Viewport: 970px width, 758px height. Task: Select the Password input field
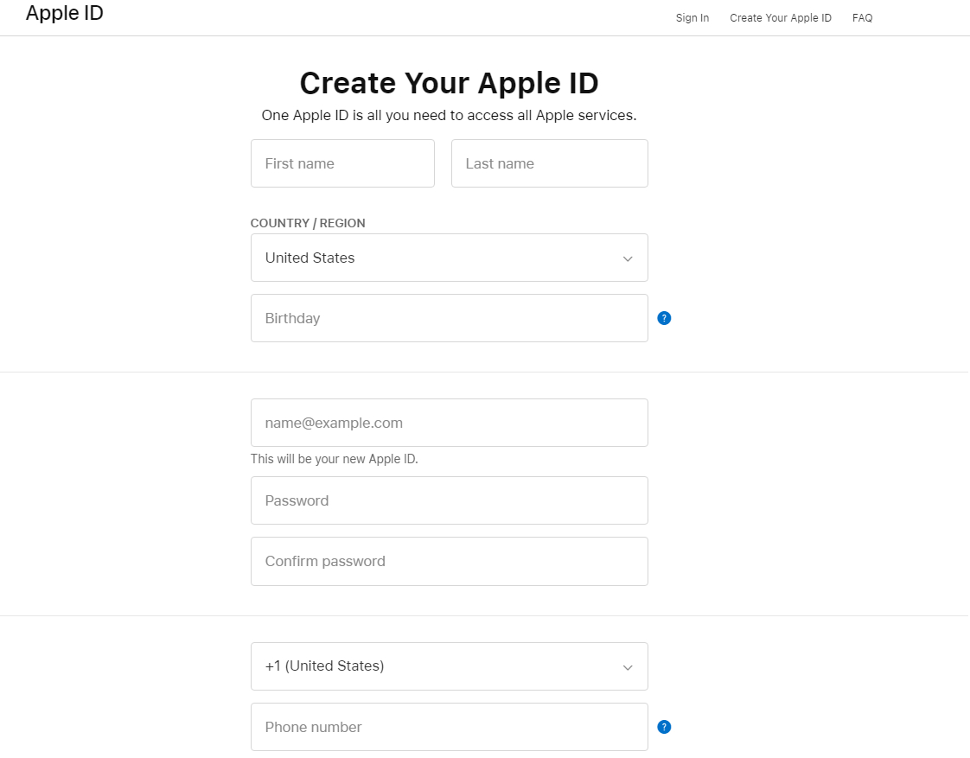(449, 500)
